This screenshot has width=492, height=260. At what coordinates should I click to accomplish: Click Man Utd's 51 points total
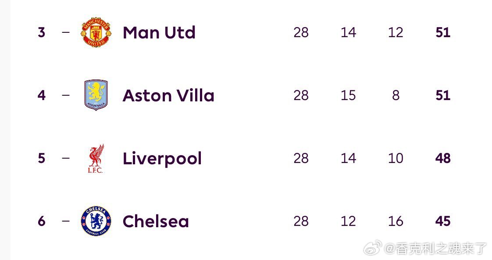tap(443, 32)
